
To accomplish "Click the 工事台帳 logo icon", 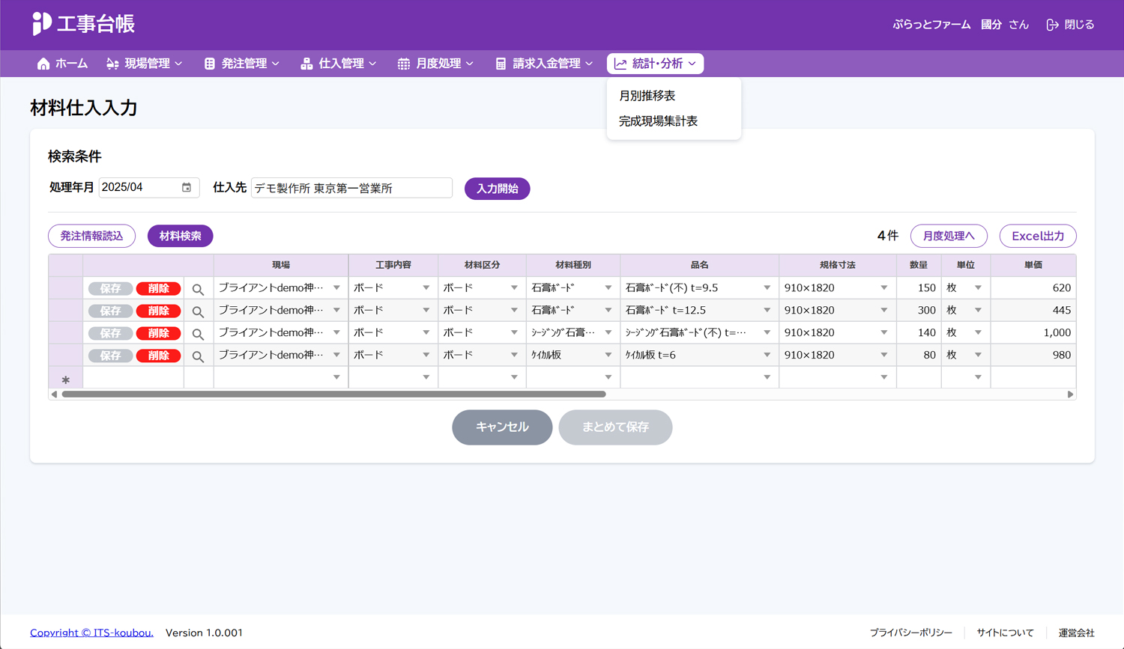I will coord(42,24).
